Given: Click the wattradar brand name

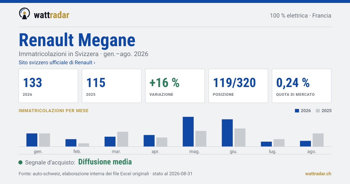Looking at the screenshot, I should click(52, 15).
